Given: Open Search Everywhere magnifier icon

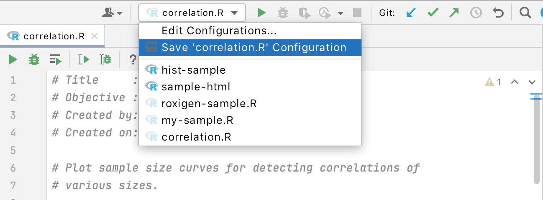Looking at the screenshot, I should 525,13.
